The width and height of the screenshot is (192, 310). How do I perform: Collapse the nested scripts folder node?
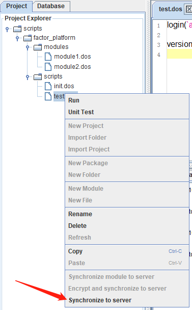(28, 76)
